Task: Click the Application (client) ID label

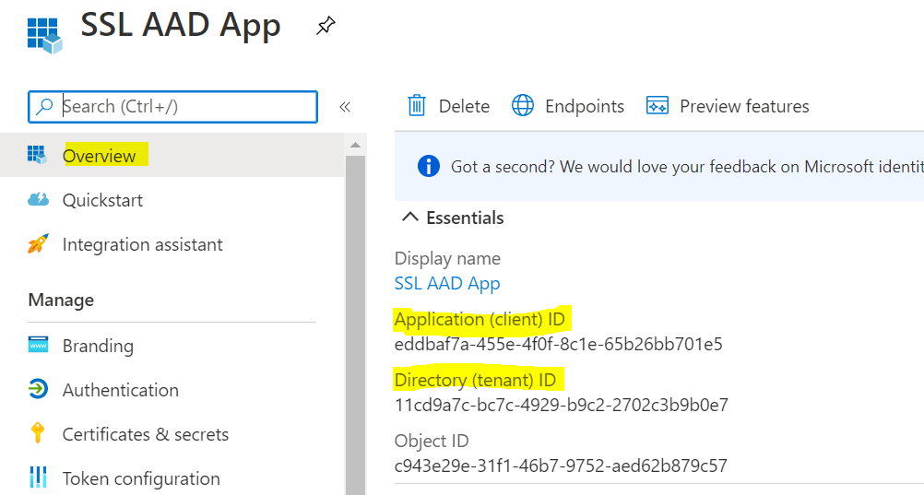Action: pyautogui.click(x=480, y=319)
